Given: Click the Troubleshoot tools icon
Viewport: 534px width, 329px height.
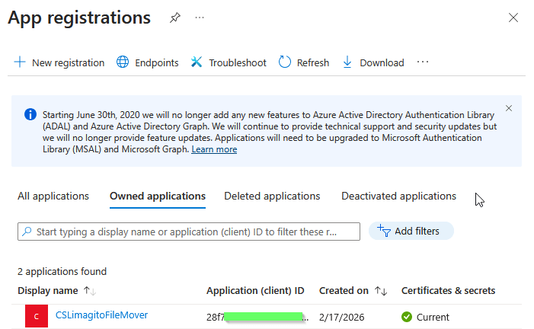Looking at the screenshot, I should [x=197, y=62].
